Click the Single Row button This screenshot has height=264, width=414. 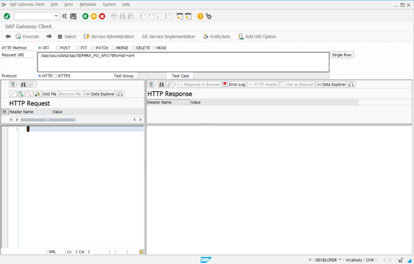click(x=342, y=55)
